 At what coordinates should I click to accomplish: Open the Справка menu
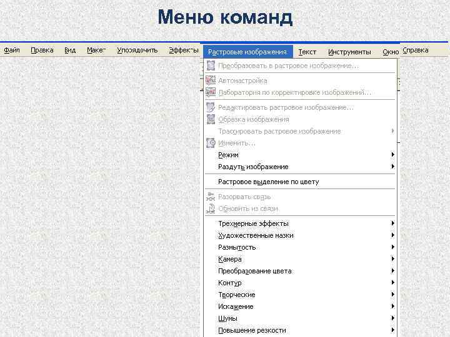pos(415,50)
